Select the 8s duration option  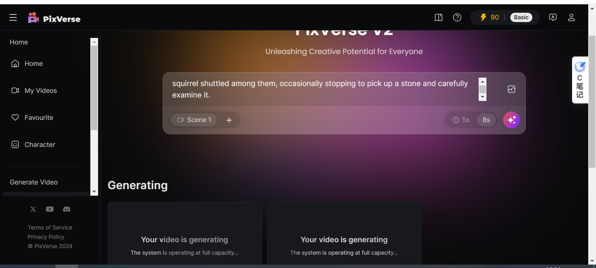(x=486, y=120)
